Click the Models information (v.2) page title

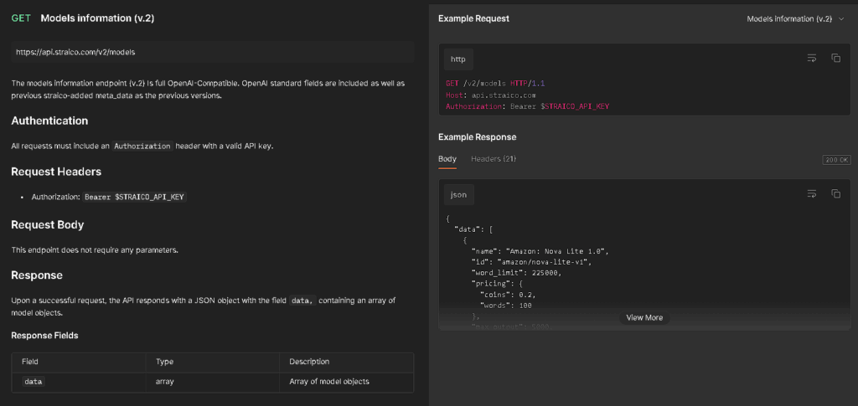tap(97, 18)
